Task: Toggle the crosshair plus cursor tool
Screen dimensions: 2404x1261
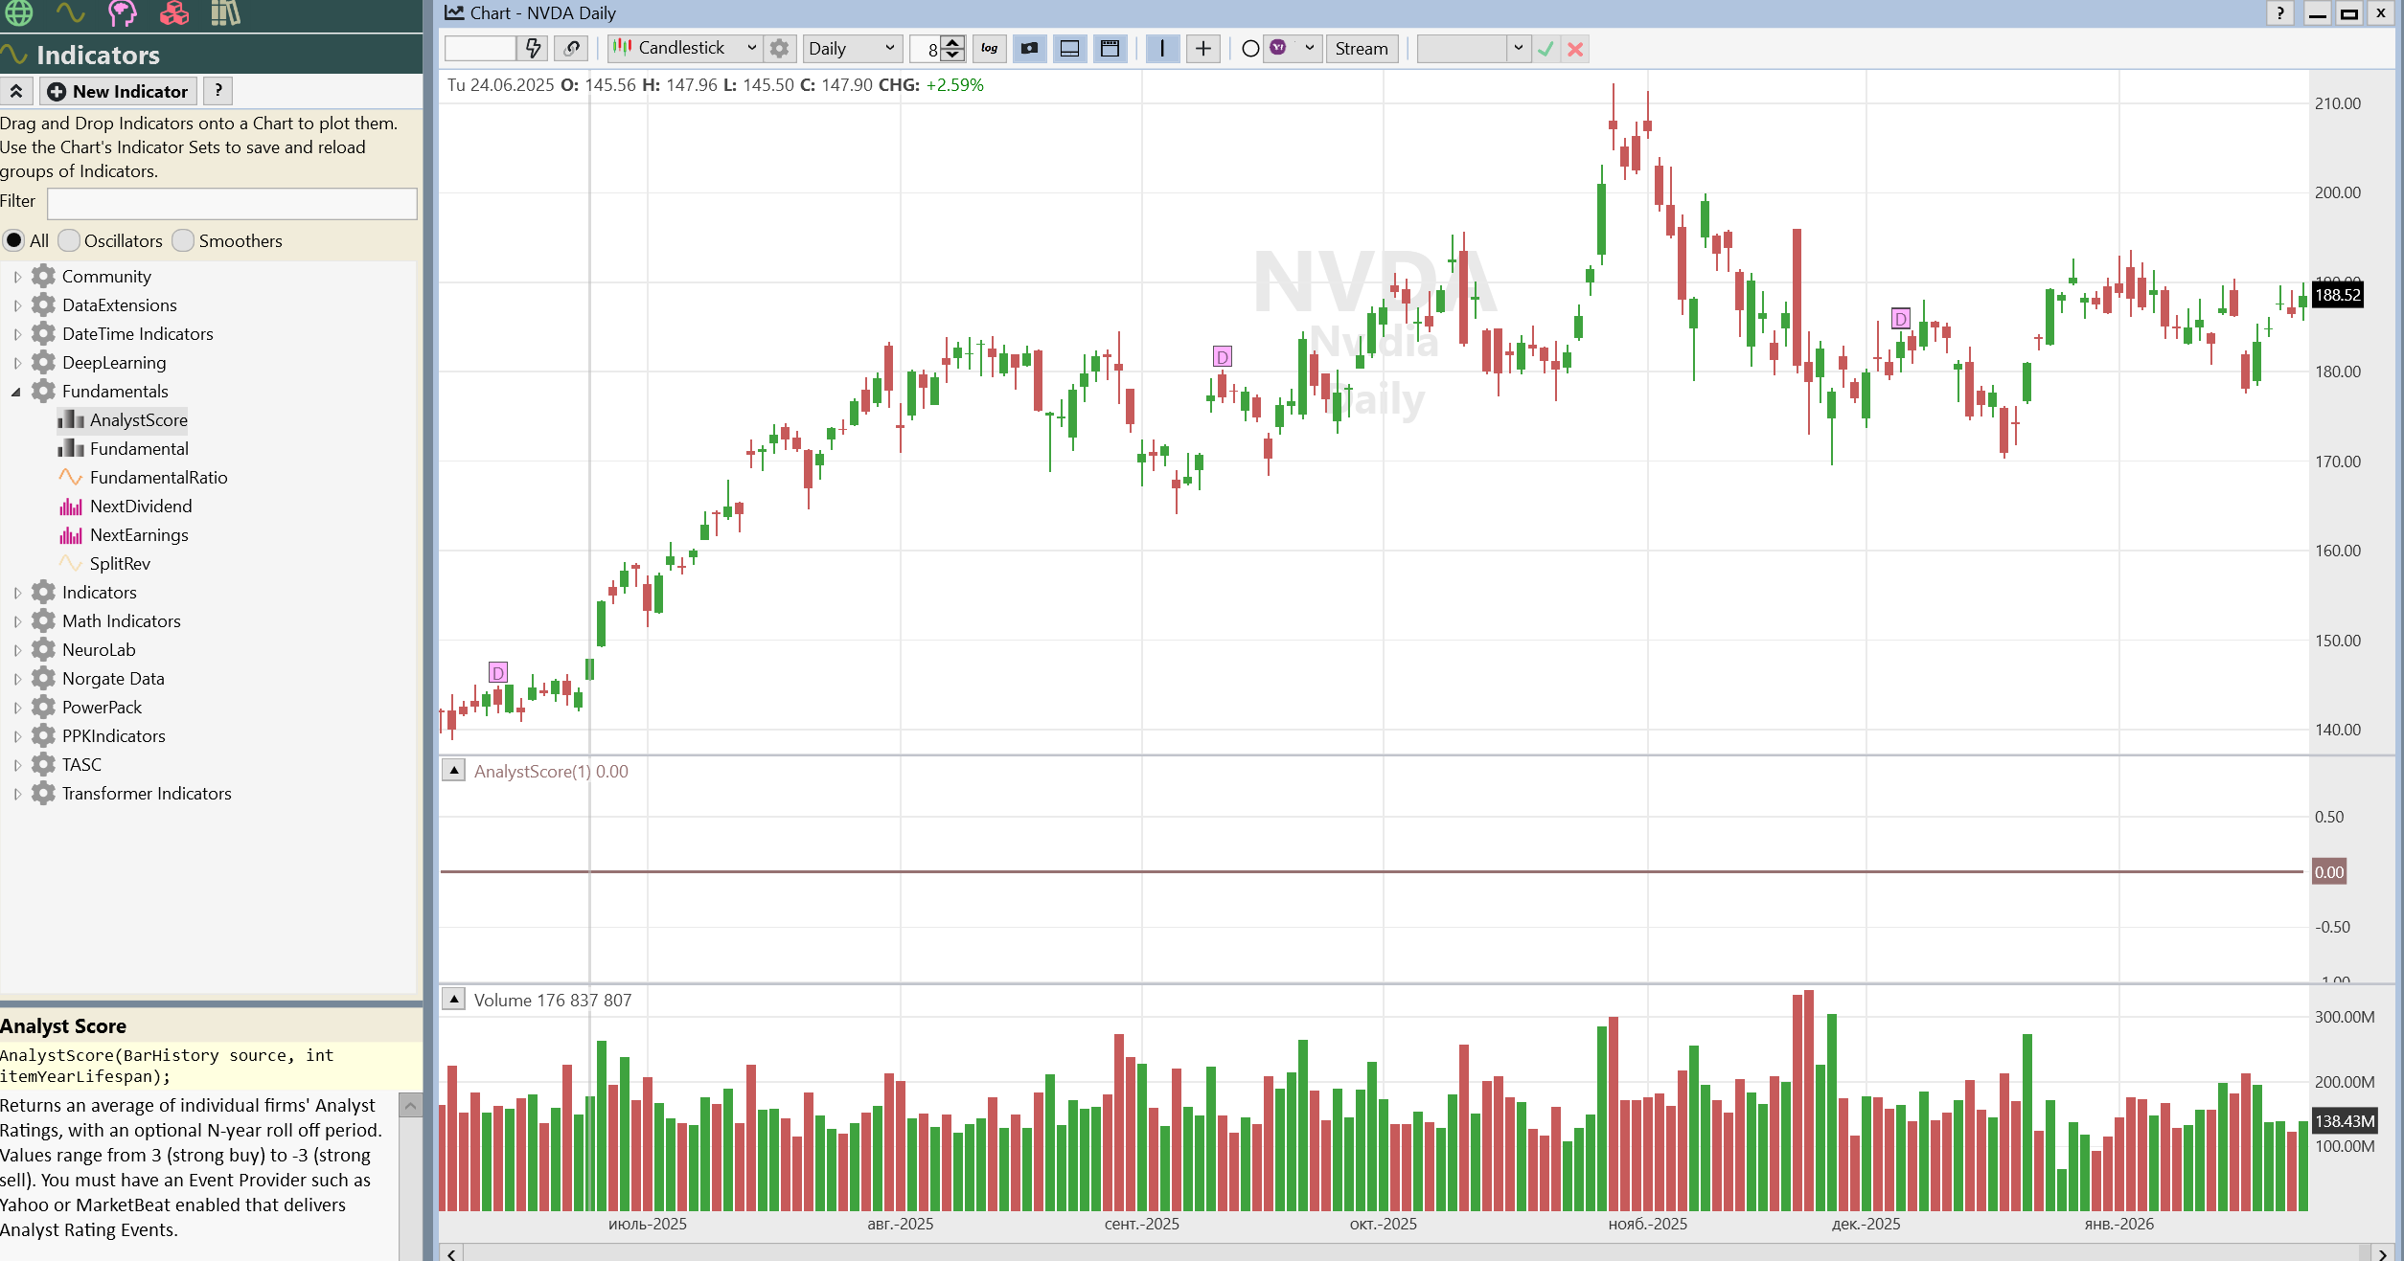Action: pyautogui.click(x=1203, y=49)
